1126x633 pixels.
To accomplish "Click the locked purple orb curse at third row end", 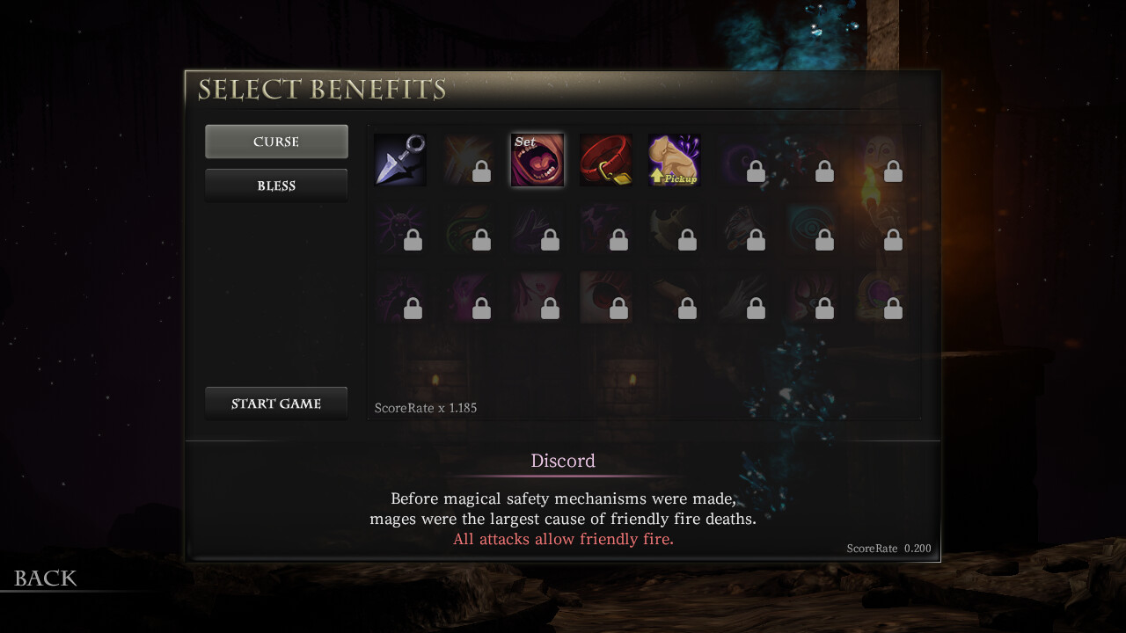I will pyautogui.click(x=881, y=297).
